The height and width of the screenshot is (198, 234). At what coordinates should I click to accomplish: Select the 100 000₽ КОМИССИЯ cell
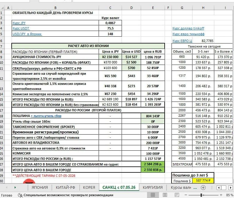point(153,153)
